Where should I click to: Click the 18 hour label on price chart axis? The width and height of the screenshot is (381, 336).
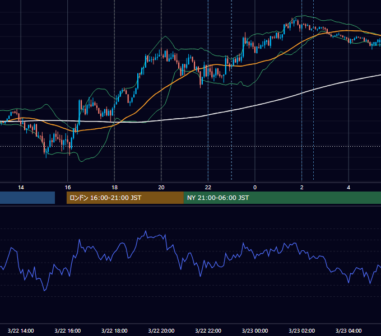click(114, 188)
